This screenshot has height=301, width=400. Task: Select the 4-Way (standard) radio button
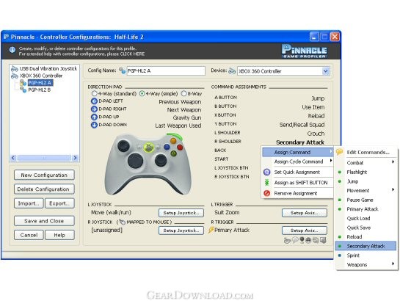pyautogui.click(x=95, y=94)
